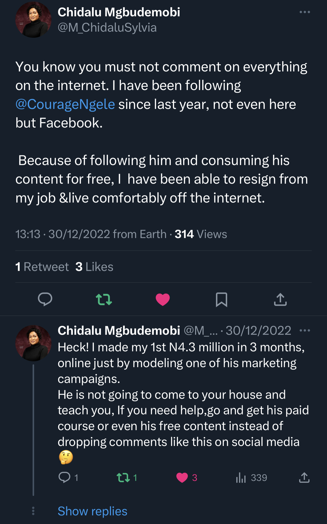This screenshot has height=524, width=327.
Task: Tap the avatar beside the reply tweet
Action: tap(33, 343)
